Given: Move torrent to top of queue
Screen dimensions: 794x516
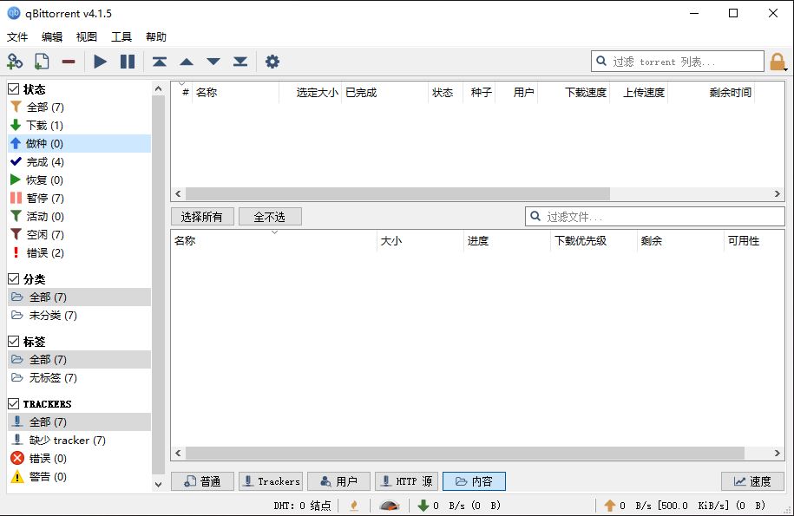Looking at the screenshot, I should (x=159, y=62).
